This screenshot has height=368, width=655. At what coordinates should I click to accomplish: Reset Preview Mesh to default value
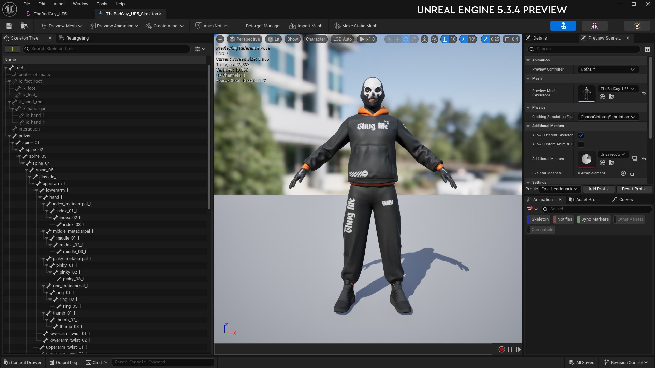pos(644,93)
